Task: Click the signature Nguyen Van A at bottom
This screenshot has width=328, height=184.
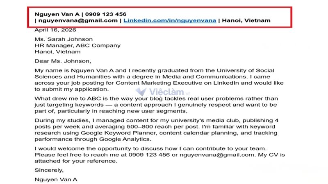Action: (x=56, y=180)
